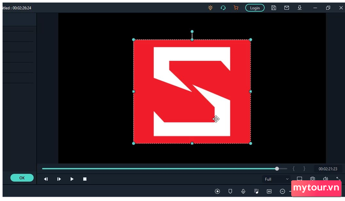Open the headset support icon
This screenshot has height=201, width=345.
click(x=223, y=8)
